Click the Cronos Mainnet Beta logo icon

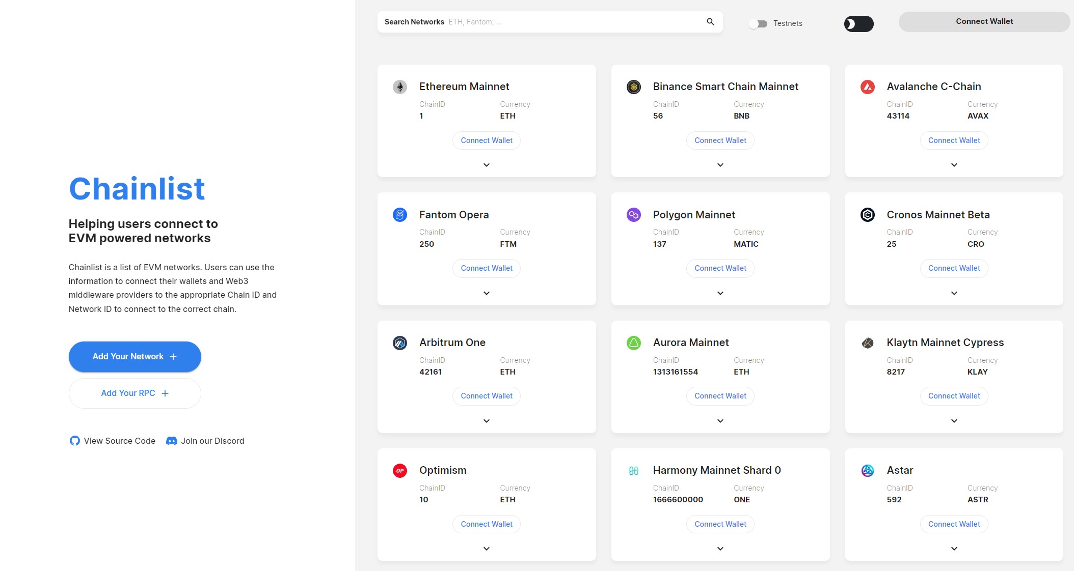[868, 215]
